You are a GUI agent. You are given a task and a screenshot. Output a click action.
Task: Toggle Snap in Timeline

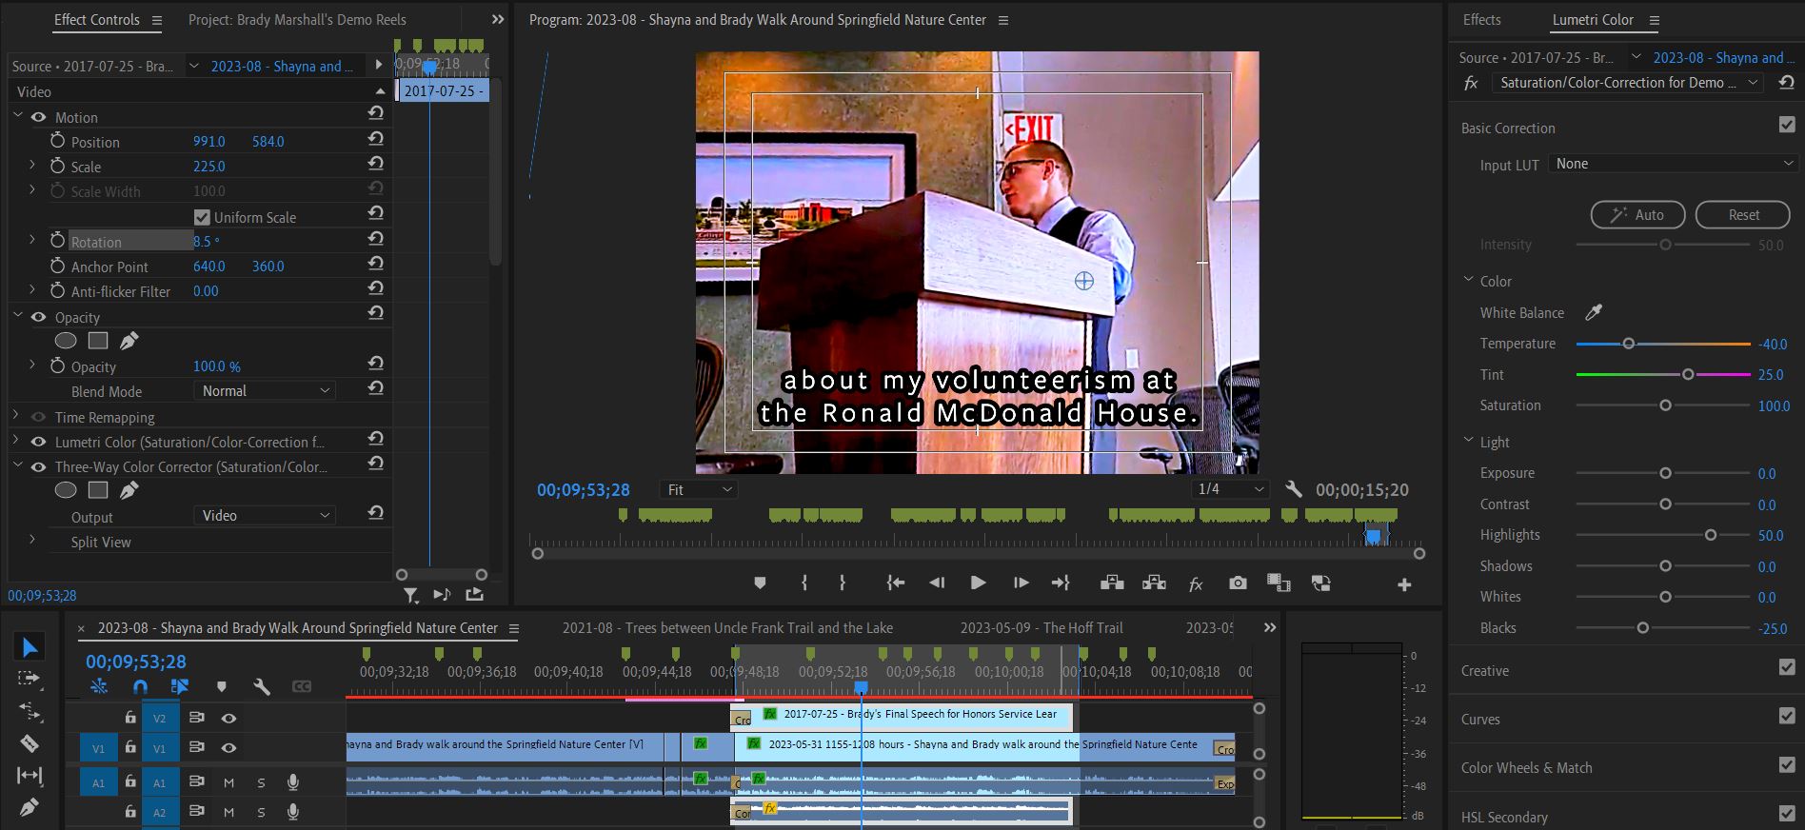[140, 686]
